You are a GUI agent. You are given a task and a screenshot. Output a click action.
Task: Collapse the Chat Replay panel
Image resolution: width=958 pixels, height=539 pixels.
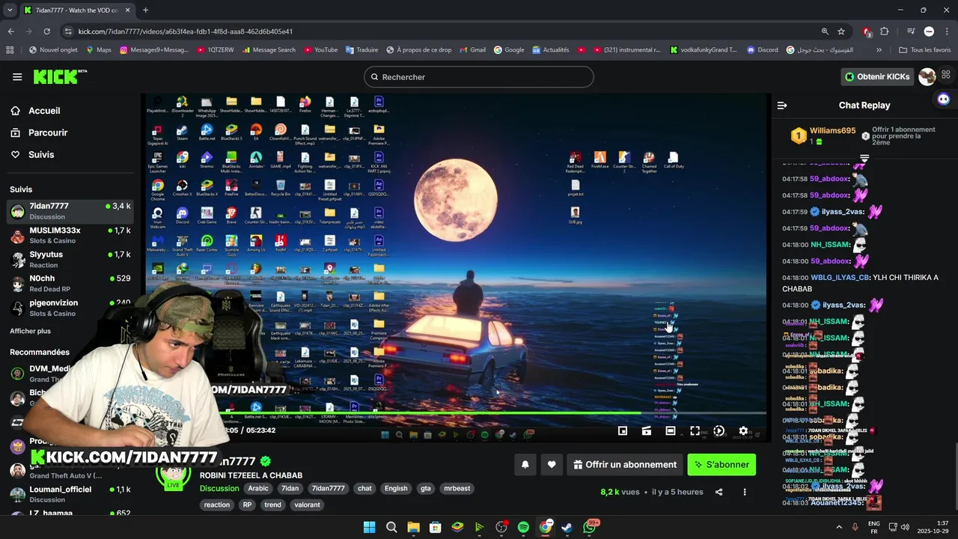click(x=782, y=106)
